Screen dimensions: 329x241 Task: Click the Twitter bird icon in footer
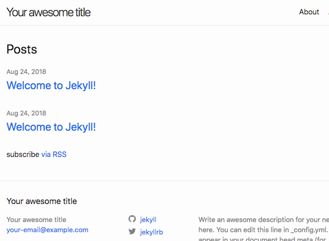tap(132, 232)
